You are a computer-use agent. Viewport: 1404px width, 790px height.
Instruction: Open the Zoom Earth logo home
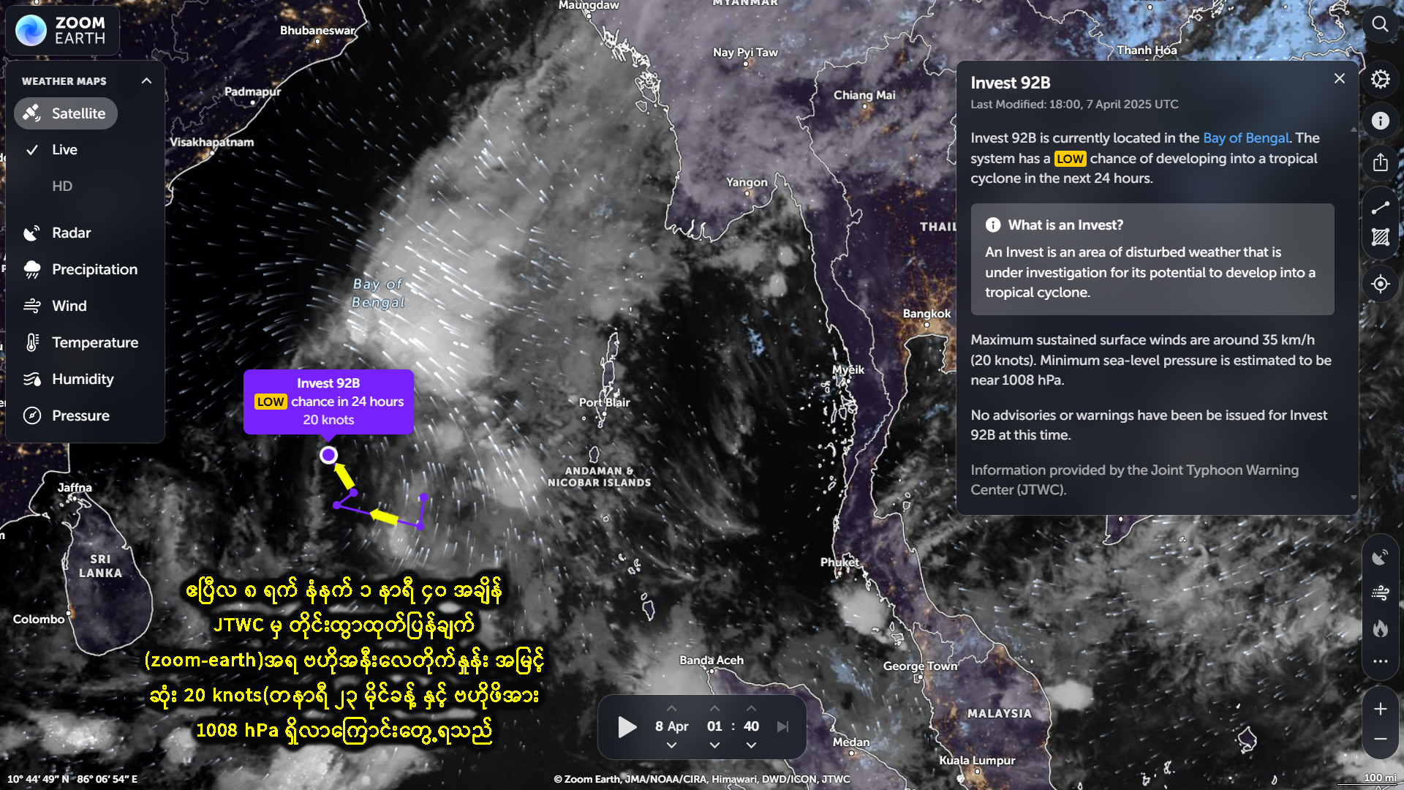63,31
